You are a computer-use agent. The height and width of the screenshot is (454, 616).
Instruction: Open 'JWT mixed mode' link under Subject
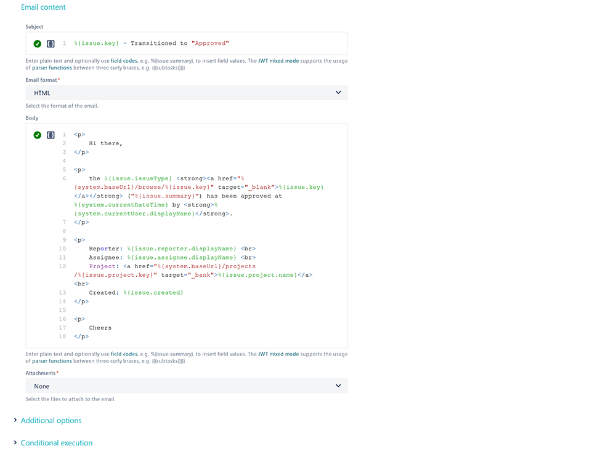pyautogui.click(x=278, y=61)
